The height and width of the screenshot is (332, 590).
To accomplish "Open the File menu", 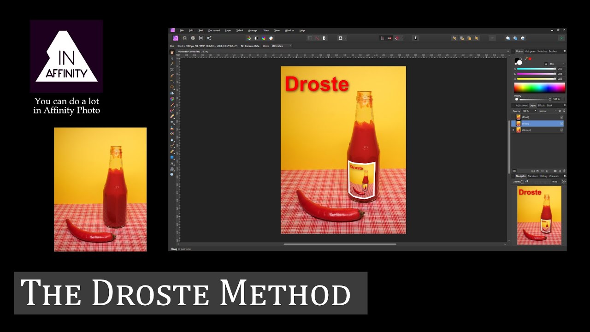I will (182, 30).
